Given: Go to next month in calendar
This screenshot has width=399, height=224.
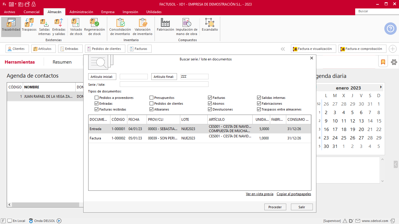Looking at the screenshot, I should pos(381,87).
